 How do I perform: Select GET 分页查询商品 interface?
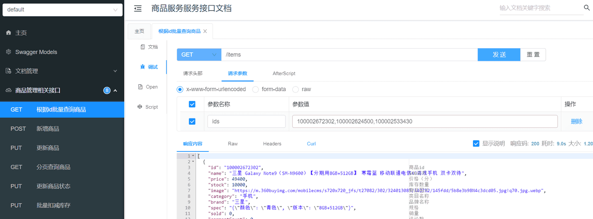pyautogui.click(x=62, y=167)
